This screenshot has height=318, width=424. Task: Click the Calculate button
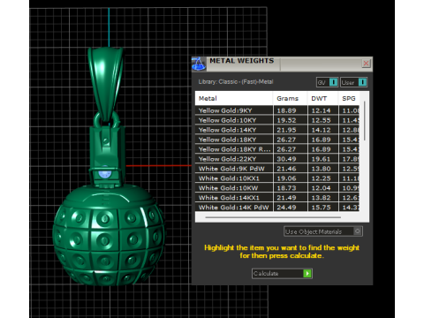pyautogui.click(x=282, y=274)
